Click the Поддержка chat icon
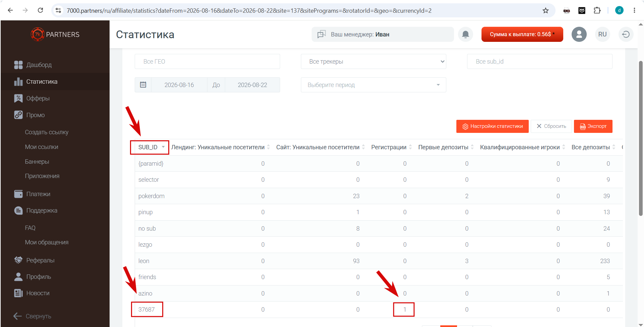Image resolution: width=644 pixels, height=327 pixels. tap(18, 210)
